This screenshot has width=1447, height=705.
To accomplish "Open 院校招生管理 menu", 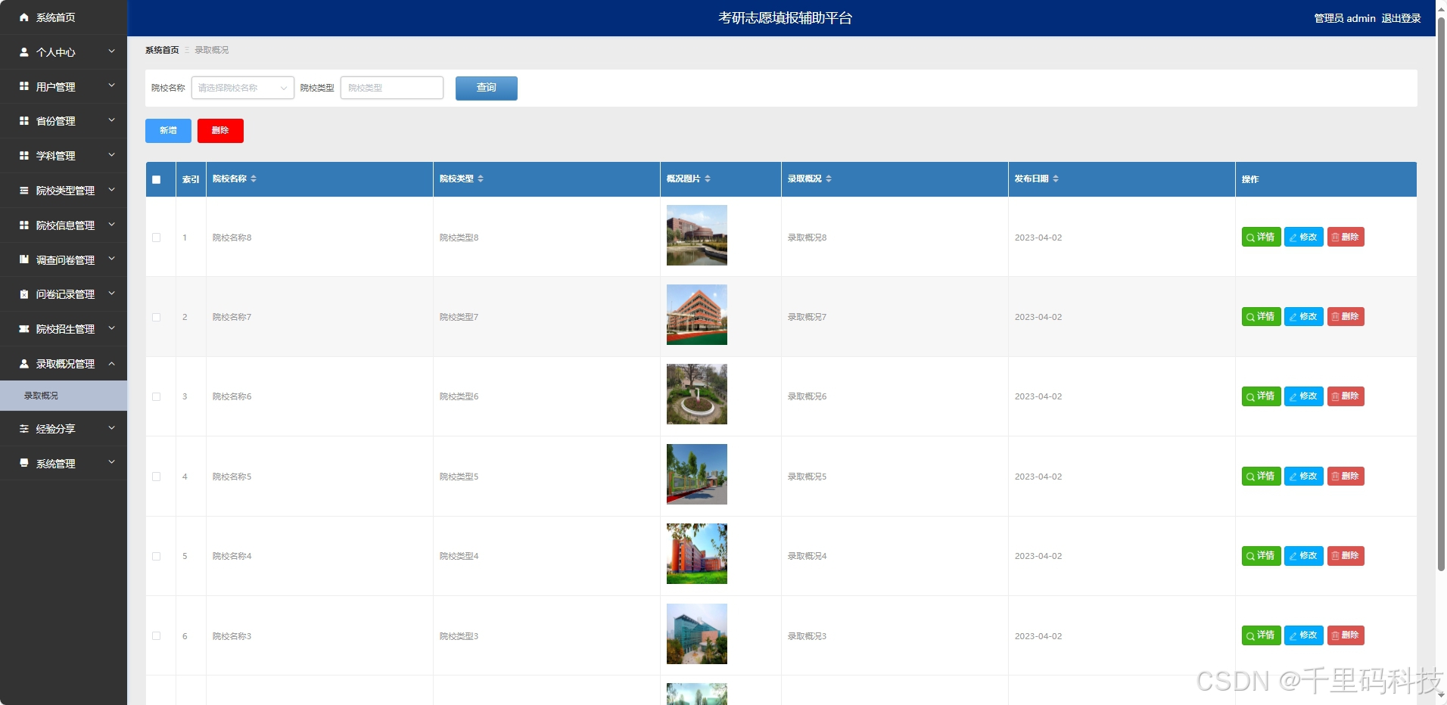I will (x=64, y=329).
